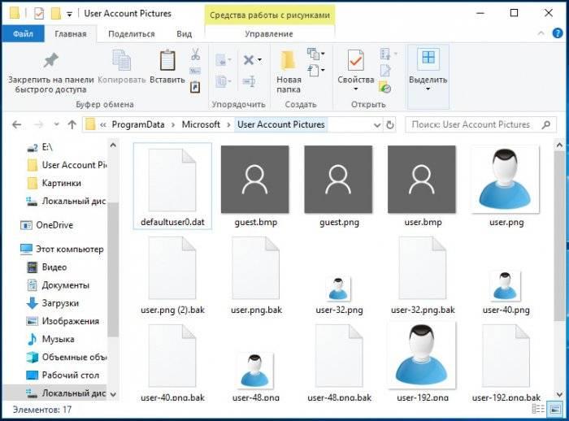Viewport: 569px width, 421px height.
Task: Switch to the Главная ribbon tab
Action: pos(71,34)
